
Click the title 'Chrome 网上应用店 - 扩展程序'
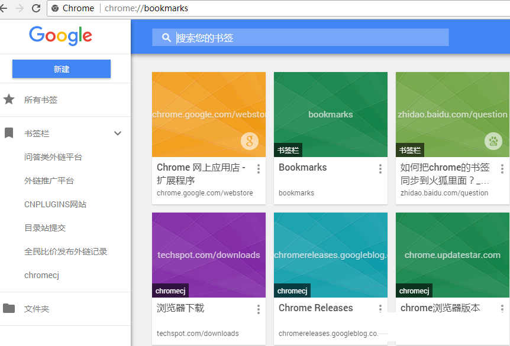coord(201,174)
